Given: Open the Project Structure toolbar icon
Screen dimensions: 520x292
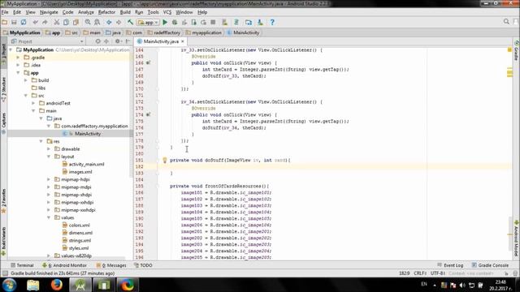Looking at the screenshot, I should [x=249, y=22].
